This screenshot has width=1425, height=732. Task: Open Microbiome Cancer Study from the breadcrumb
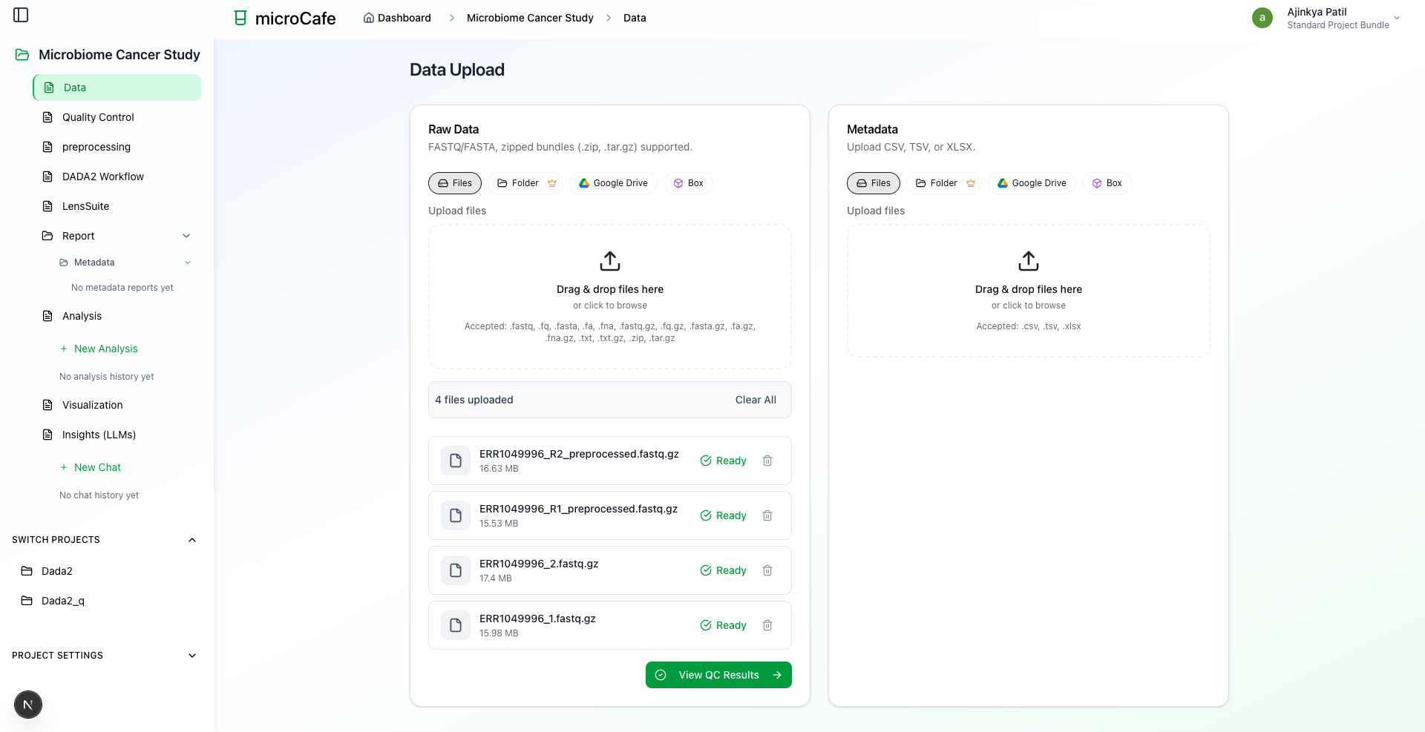click(529, 18)
